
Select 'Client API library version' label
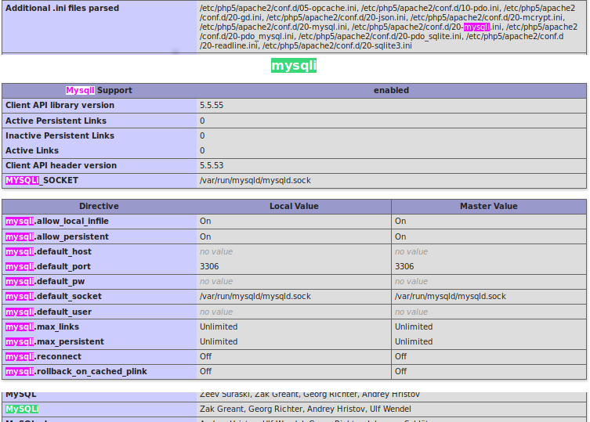pos(60,106)
